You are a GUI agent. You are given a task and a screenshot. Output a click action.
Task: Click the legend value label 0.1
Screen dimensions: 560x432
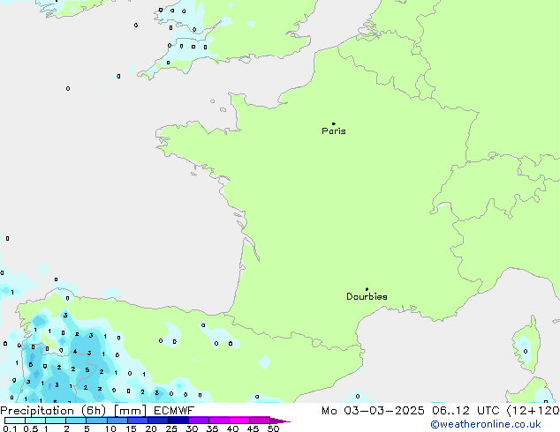pyautogui.click(x=10, y=428)
